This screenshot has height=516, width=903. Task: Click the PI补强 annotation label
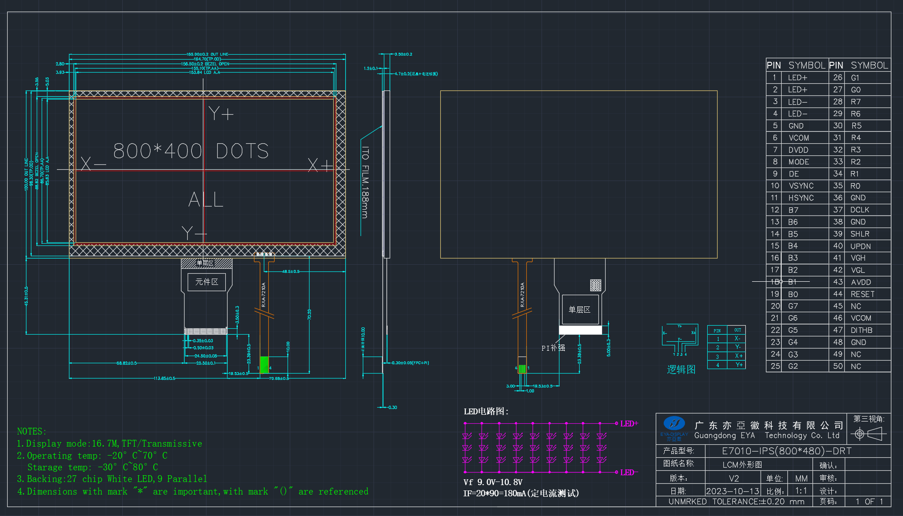(x=553, y=348)
